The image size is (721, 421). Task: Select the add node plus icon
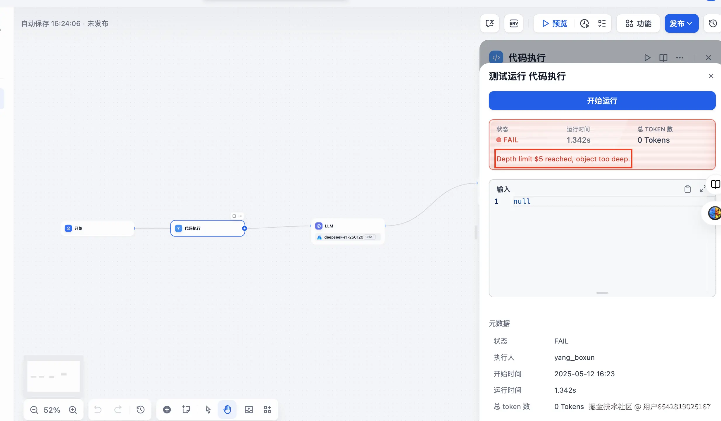[x=167, y=409]
